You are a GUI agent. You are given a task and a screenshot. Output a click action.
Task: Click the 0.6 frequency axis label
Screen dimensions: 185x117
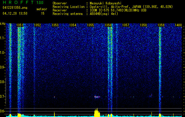pyautogui.click(x=2, y=111)
